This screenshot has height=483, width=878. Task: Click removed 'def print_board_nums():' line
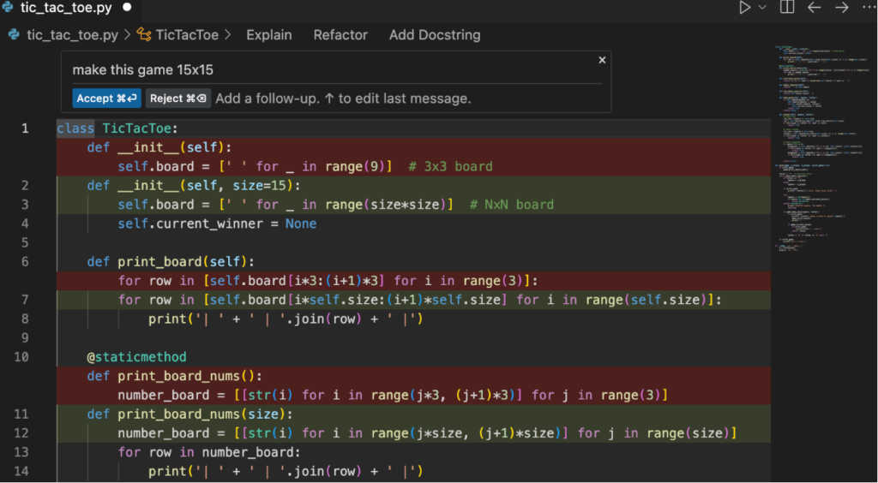click(175, 376)
